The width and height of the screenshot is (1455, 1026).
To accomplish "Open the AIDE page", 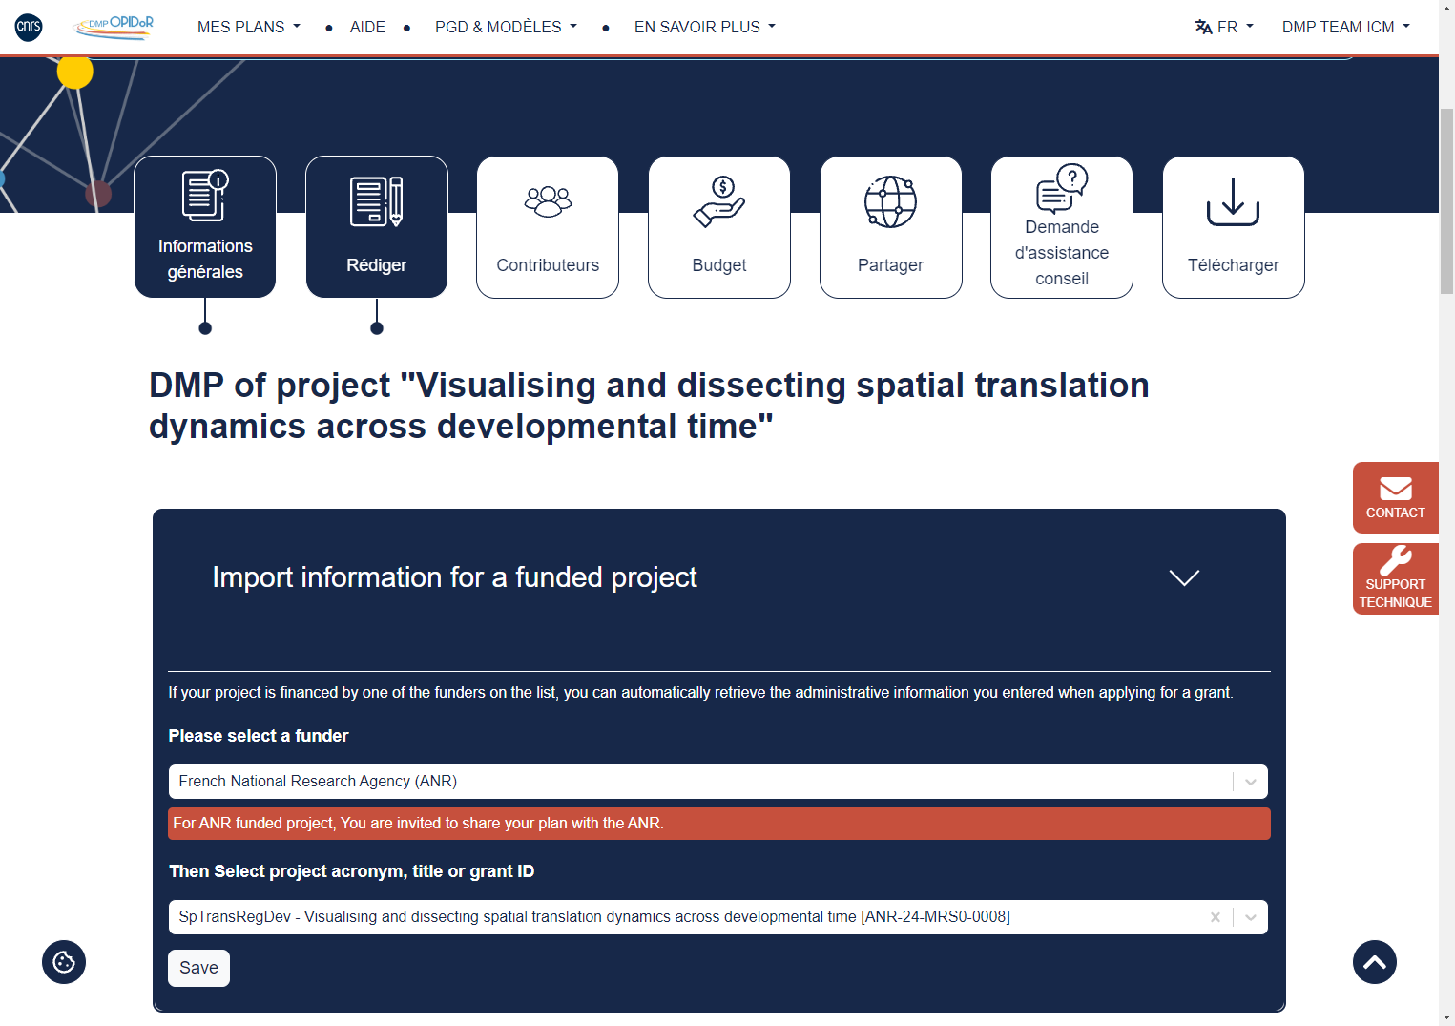I will tap(367, 27).
